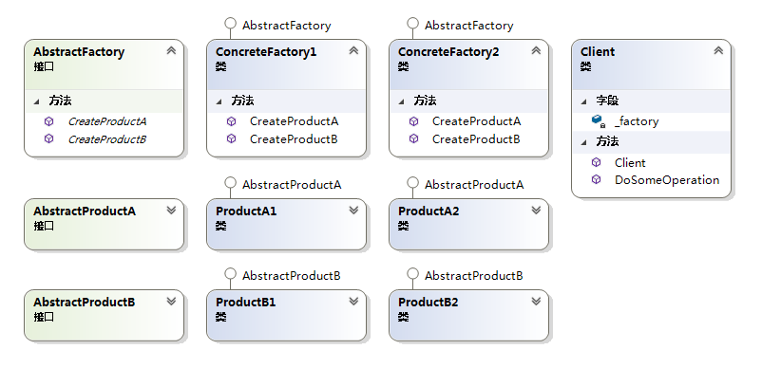This screenshot has width=762, height=368.
Task: Click the CreateProductA method icon in ConcreteFactory2
Action: 413,121
